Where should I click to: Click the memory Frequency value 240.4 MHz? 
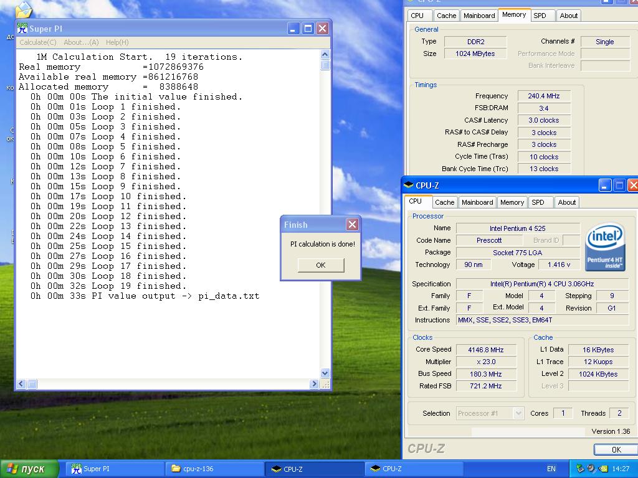pyautogui.click(x=544, y=96)
